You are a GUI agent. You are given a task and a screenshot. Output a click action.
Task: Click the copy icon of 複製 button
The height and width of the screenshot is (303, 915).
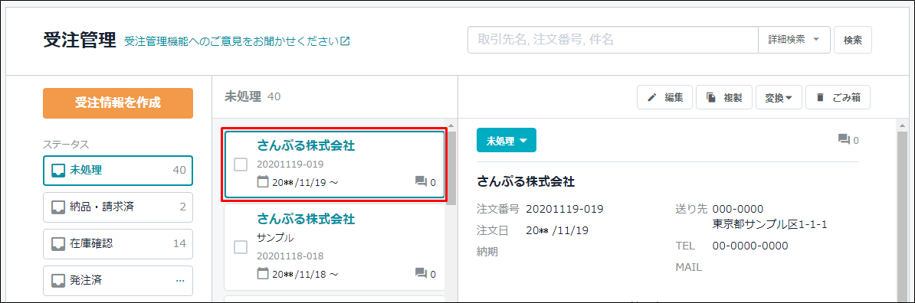(x=710, y=98)
